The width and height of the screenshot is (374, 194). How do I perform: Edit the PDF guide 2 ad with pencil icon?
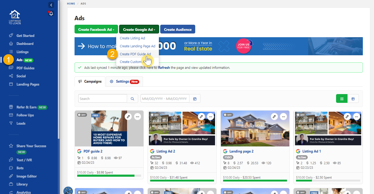(128, 116)
